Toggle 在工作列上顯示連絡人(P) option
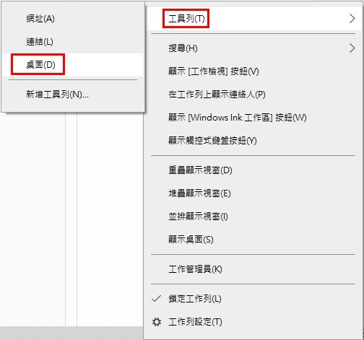 [253, 95]
